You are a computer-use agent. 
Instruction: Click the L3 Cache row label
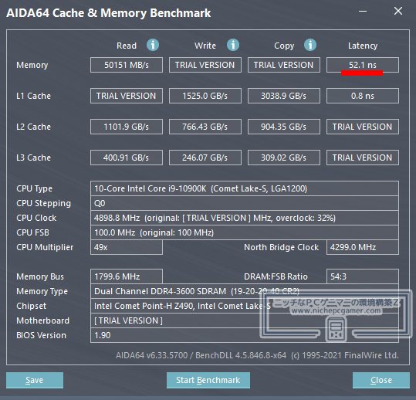[x=33, y=158]
